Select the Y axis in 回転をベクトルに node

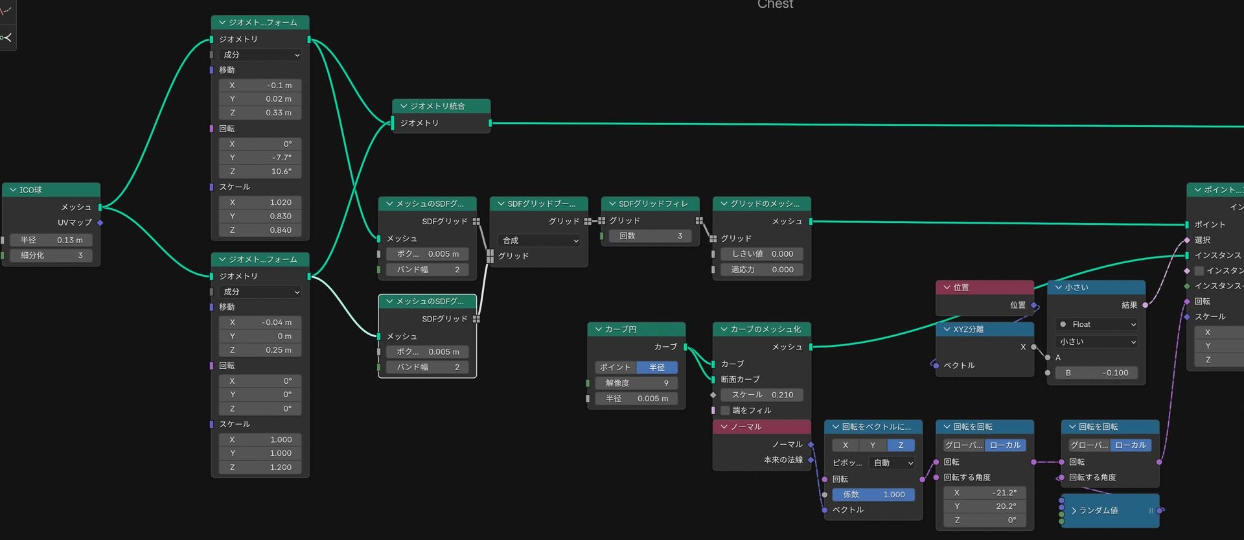(873, 445)
